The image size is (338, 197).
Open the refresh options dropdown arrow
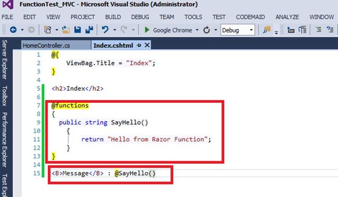pyautogui.click(x=216, y=30)
